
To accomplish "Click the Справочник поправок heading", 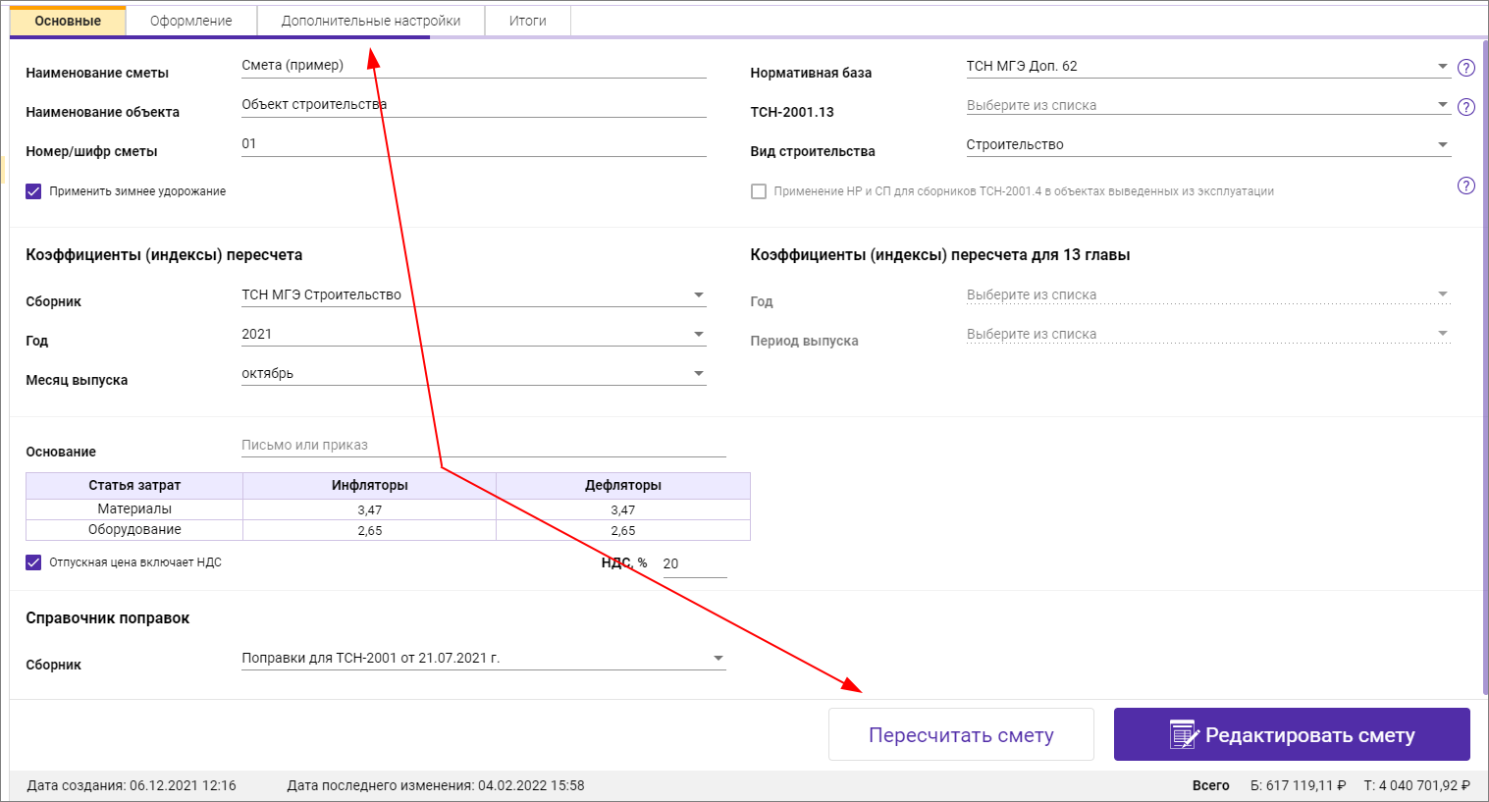I will tap(107, 617).
